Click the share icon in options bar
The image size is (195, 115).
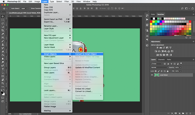pos(193,9)
